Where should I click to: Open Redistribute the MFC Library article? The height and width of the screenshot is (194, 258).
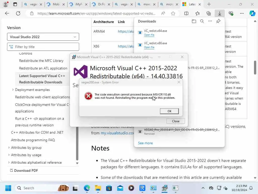[x=41, y=61]
